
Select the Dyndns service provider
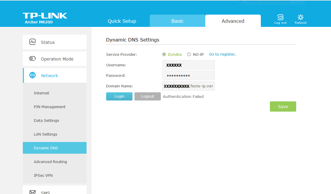pyautogui.click(x=164, y=54)
